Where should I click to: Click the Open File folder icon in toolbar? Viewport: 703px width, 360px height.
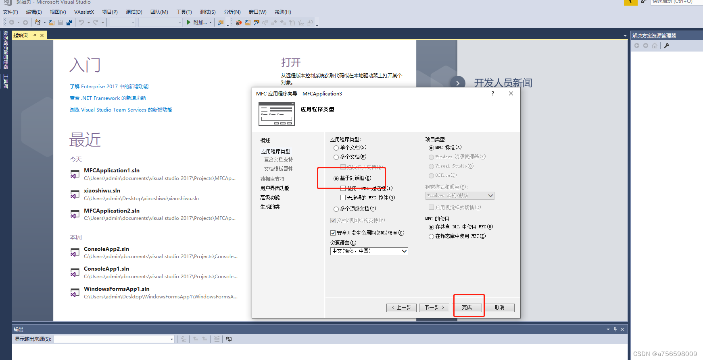(52, 23)
